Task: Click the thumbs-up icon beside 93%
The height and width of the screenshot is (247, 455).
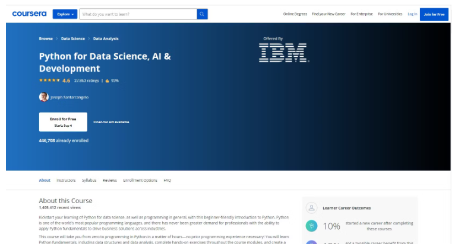Action: pos(108,81)
